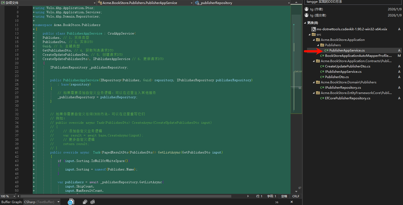This screenshot has height=205, width=403.
Task: Select the ms-dotnettools.csdevkit vsix file
Action: [351, 29]
